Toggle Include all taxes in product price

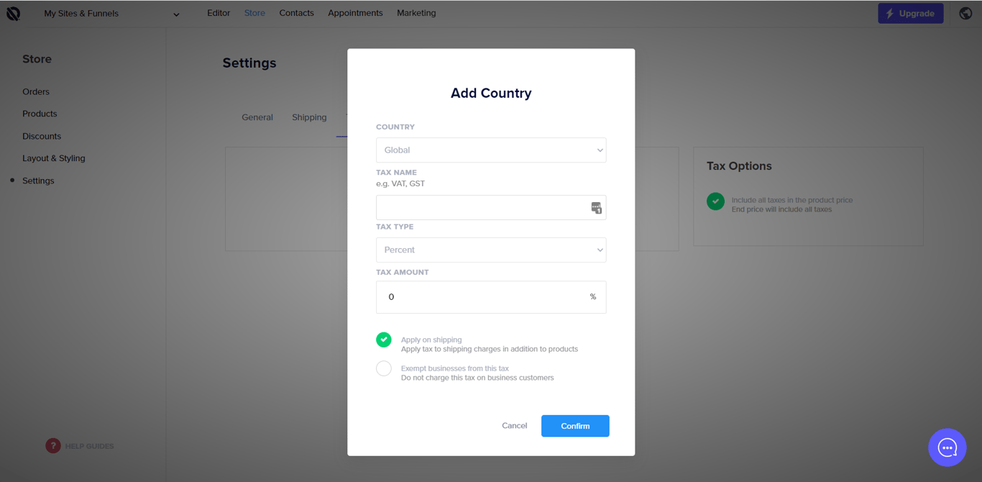715,201
